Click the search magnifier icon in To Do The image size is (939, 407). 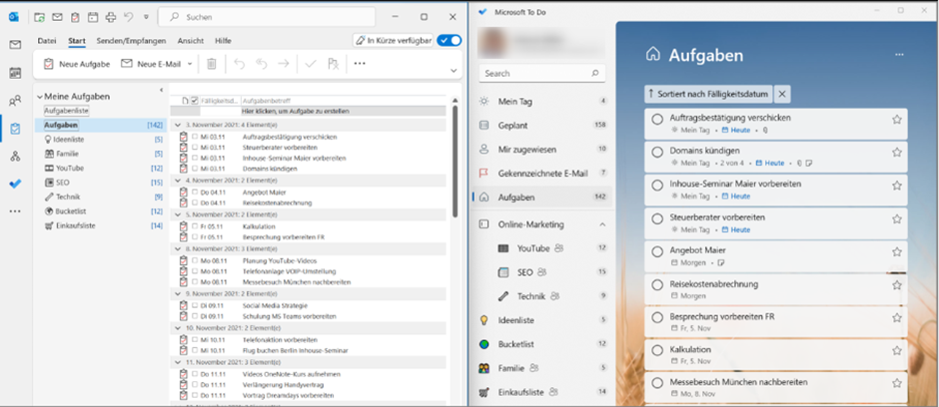coord(594,74)
